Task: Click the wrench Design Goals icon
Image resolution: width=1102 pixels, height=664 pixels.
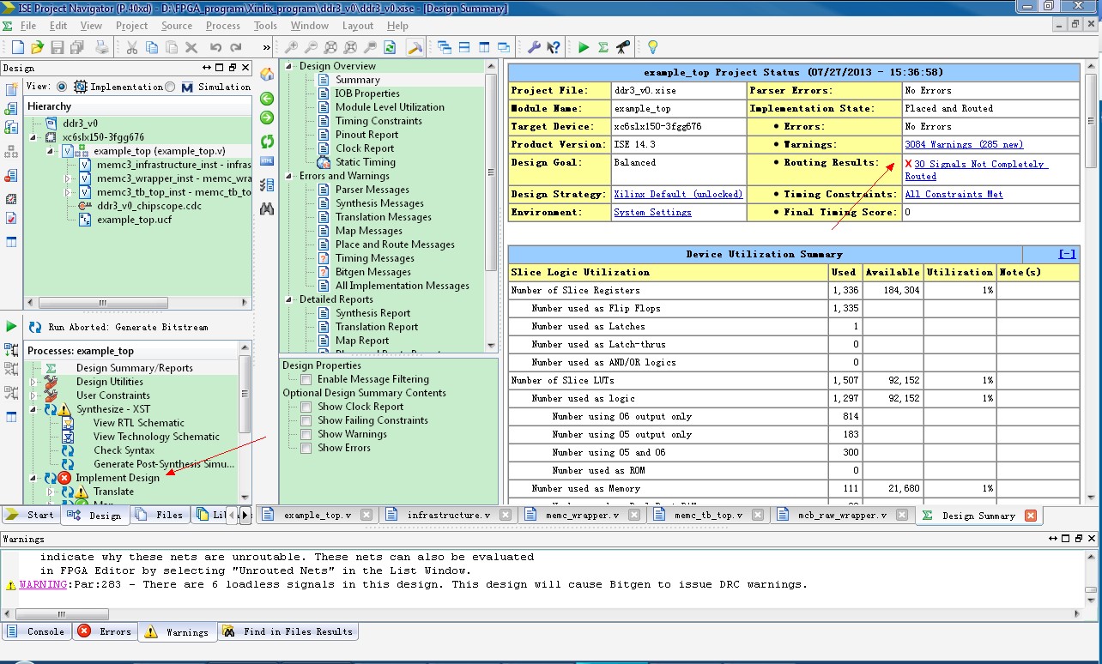Action: tap(533, 47)
